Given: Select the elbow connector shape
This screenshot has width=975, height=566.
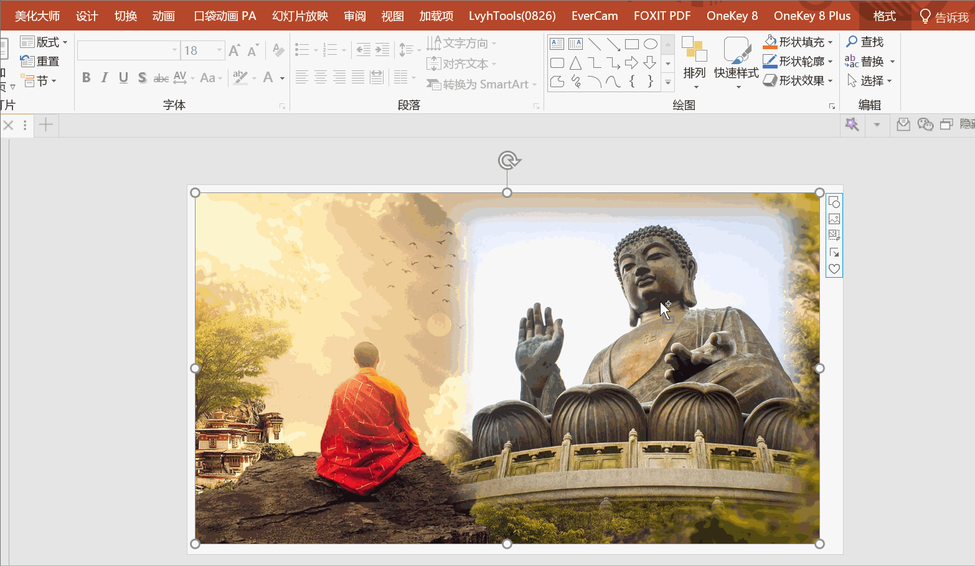Looking at the screenshot, I should (595, 63).
